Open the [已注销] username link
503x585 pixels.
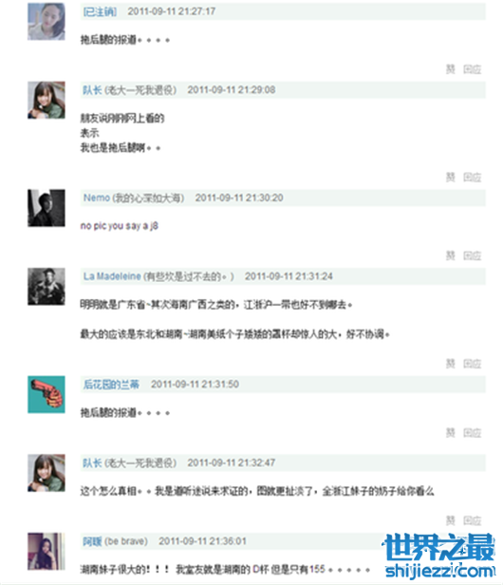tap(100, 11)
